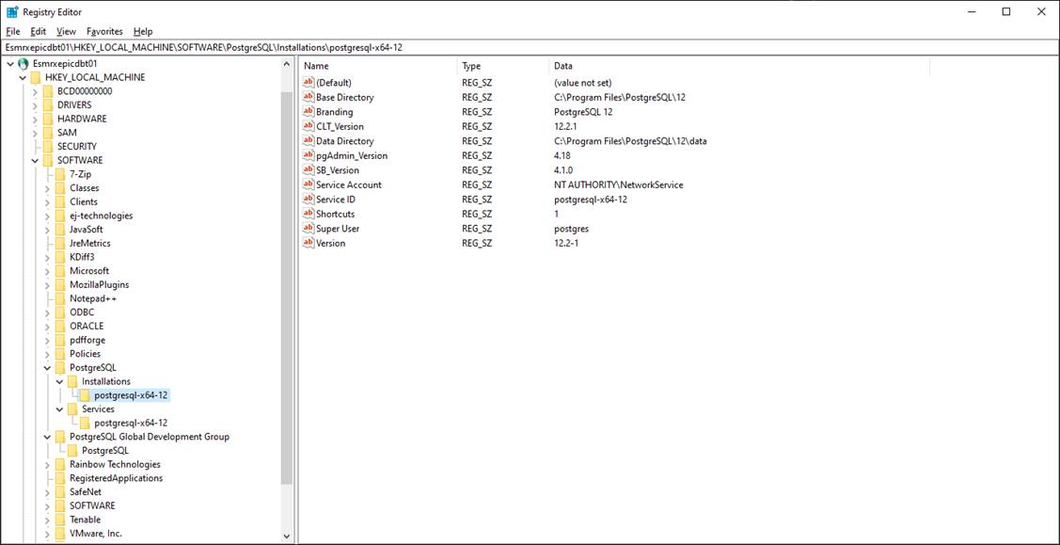Select the VMware, Inc. key
The width and height of the screenshot is (1060, 545).
click(96, 534)
